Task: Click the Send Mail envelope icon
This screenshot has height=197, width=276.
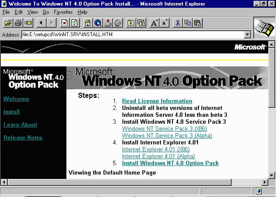Action: click(x=28, y=23)
